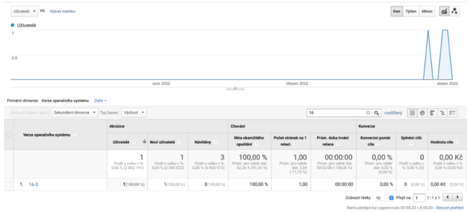Open help for Míra okamžitého opuštění
This screenshot has width=469, height=212.
click(x=257, y=144)
